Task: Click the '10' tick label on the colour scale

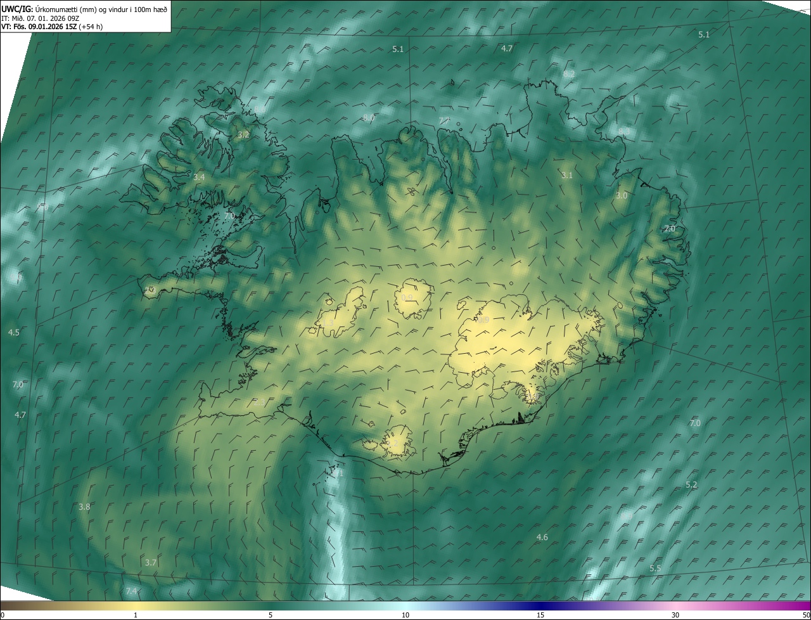Action: click(405, 615)
